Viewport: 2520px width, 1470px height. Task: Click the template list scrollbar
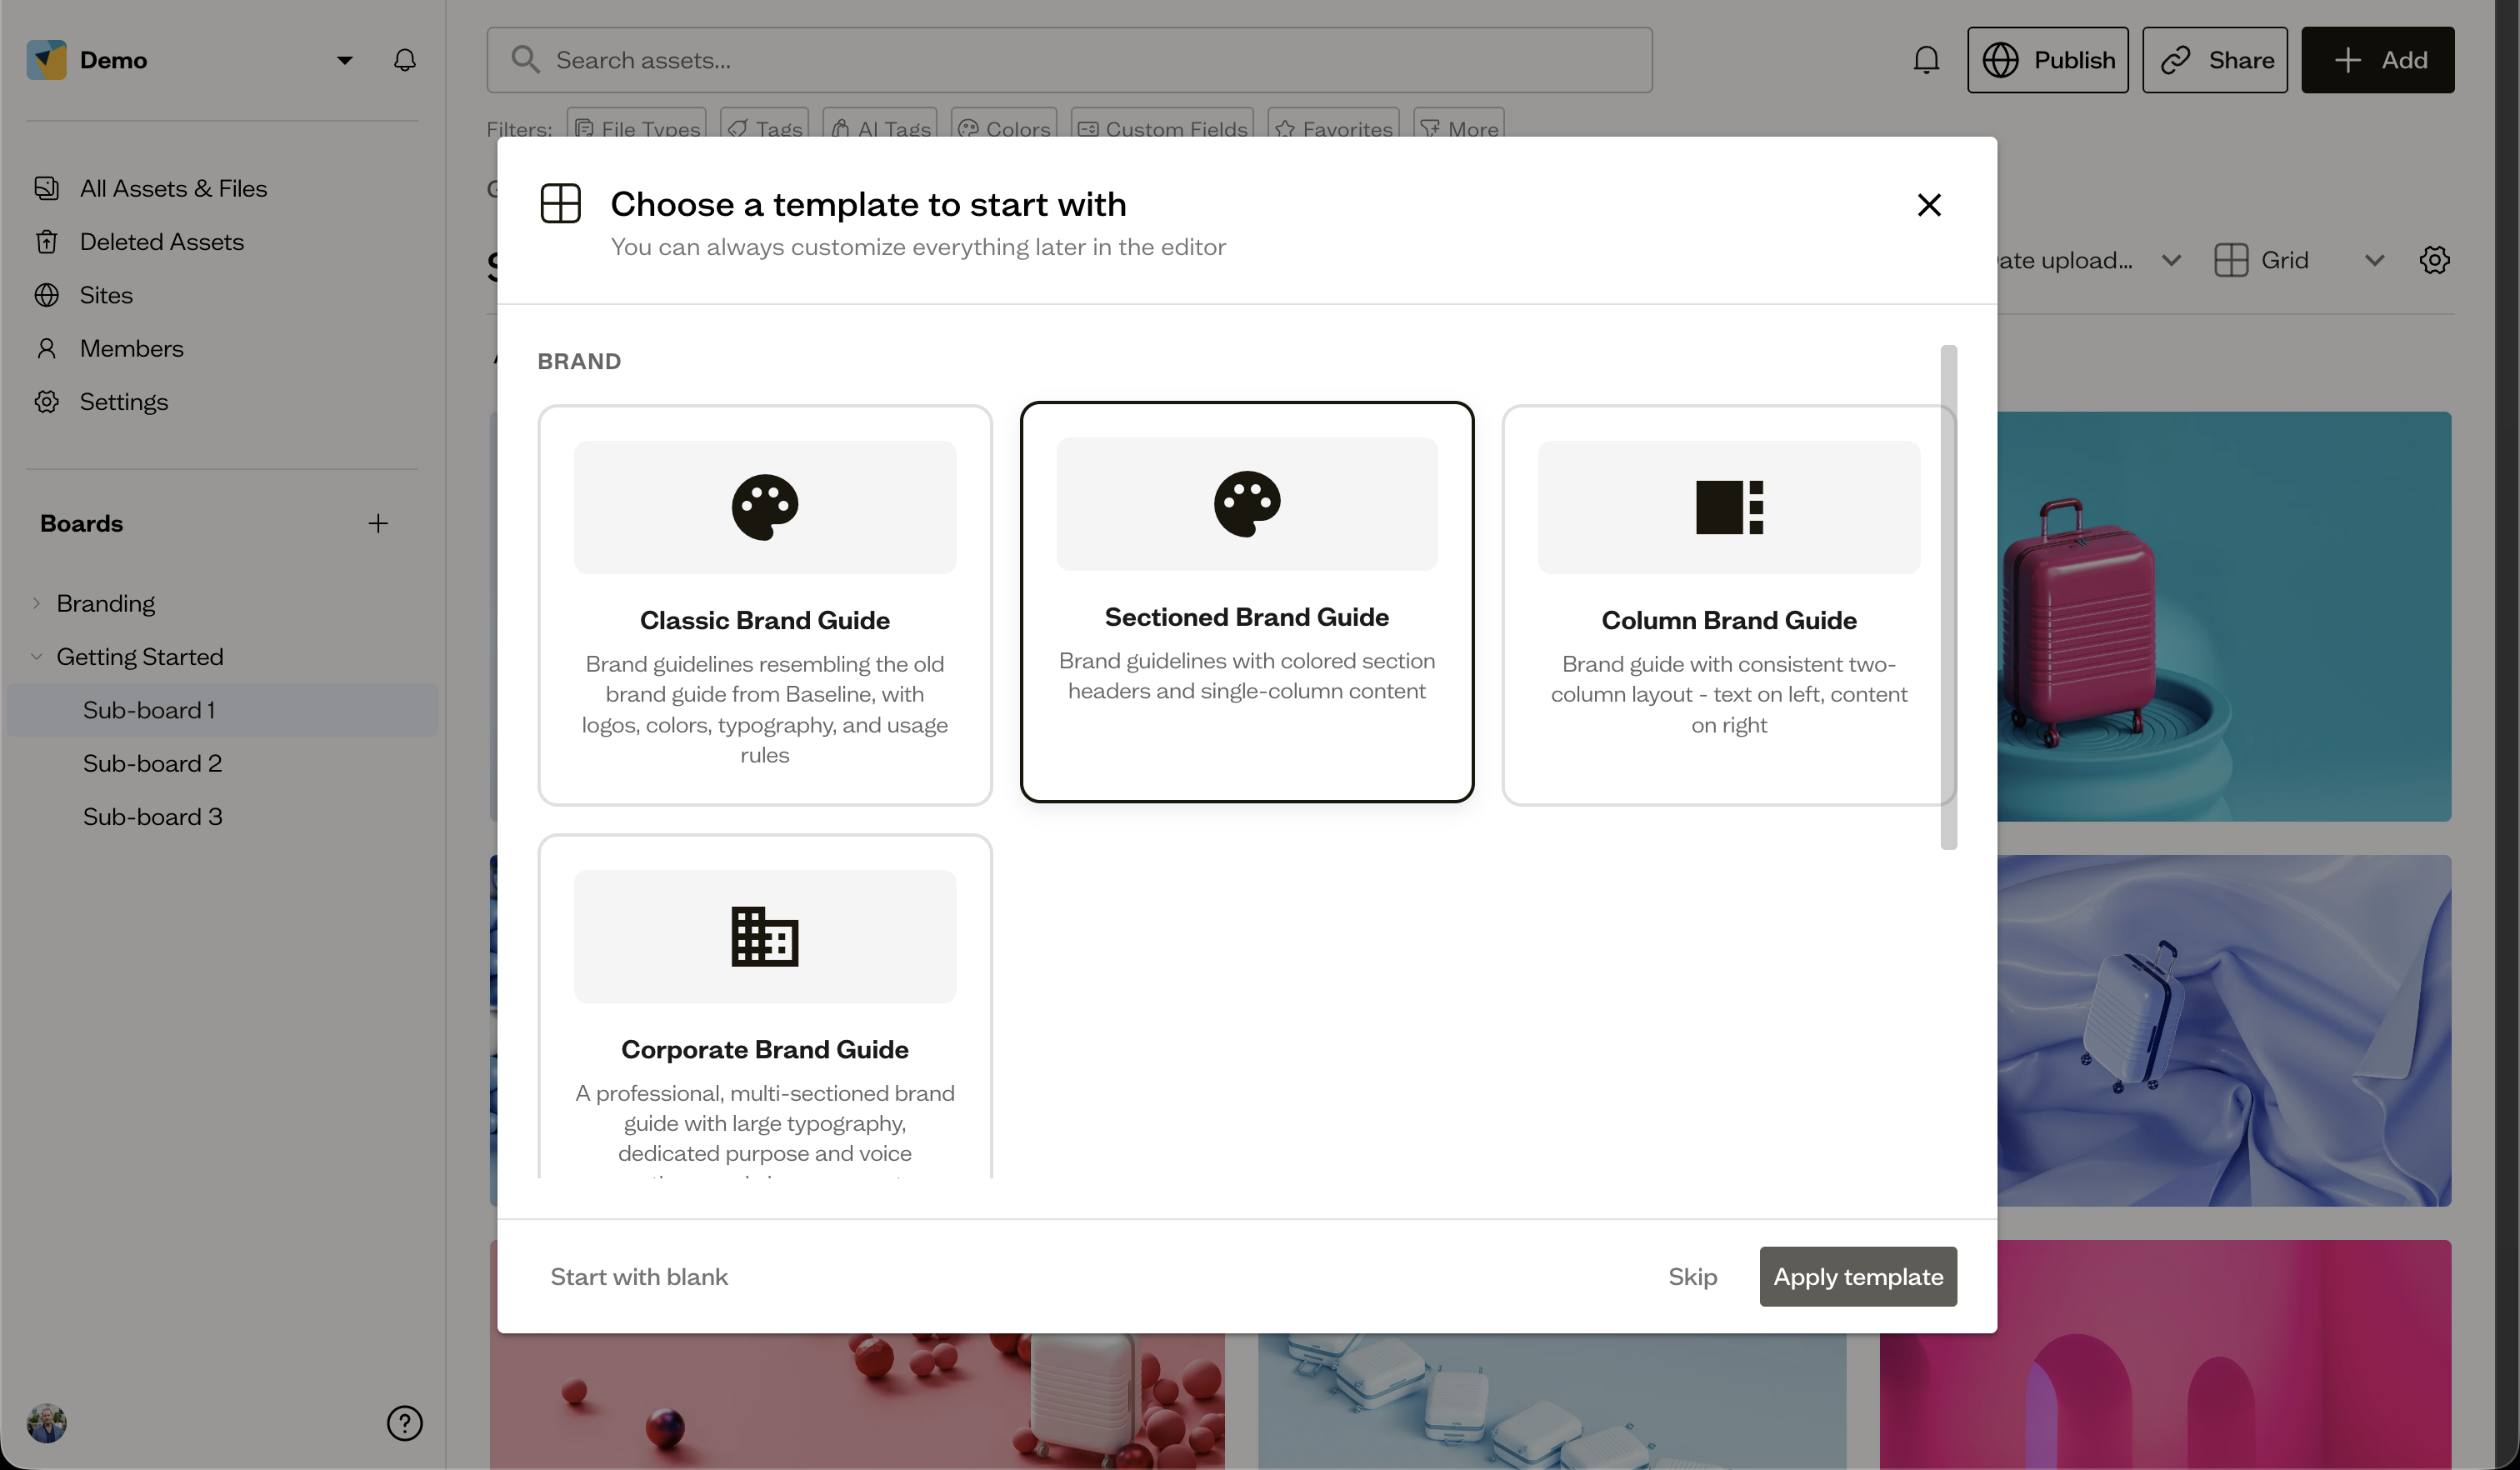[1948, 597]
